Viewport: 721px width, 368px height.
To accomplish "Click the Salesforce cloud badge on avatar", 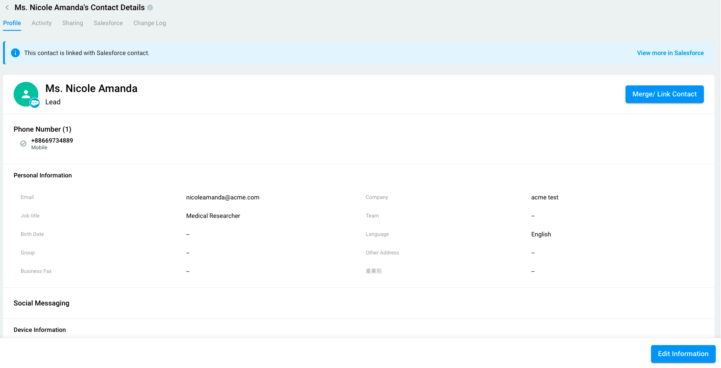I will pyautogui.click(x=35, y=103).
